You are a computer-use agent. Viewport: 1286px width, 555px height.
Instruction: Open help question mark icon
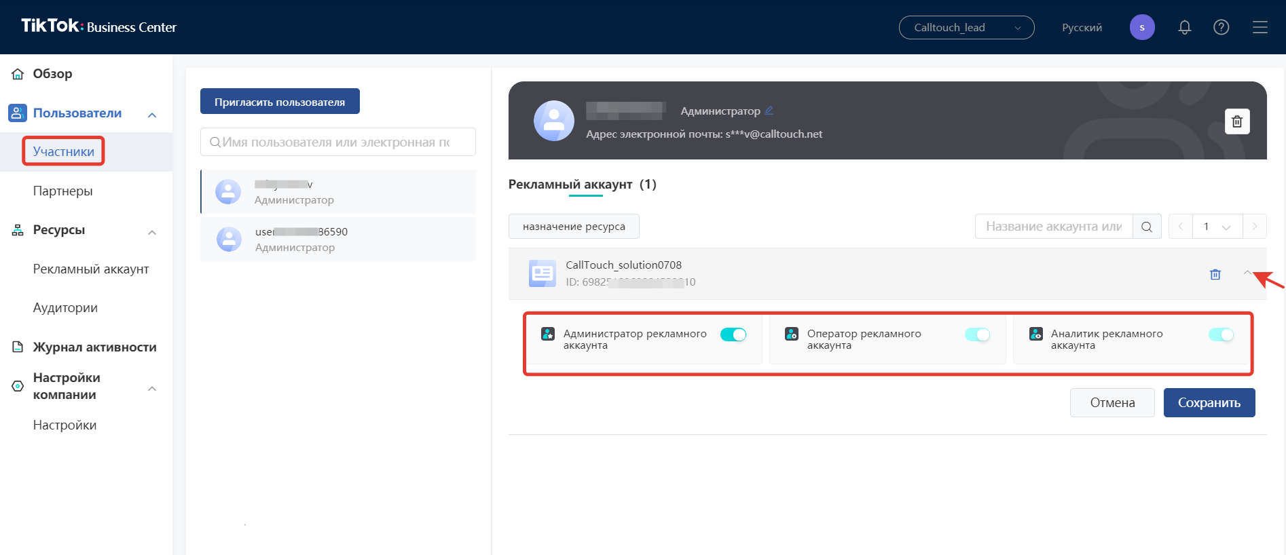tap(1221, 27)
